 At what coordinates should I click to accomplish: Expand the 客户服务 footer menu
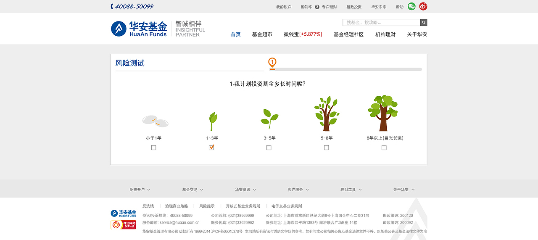298,190
